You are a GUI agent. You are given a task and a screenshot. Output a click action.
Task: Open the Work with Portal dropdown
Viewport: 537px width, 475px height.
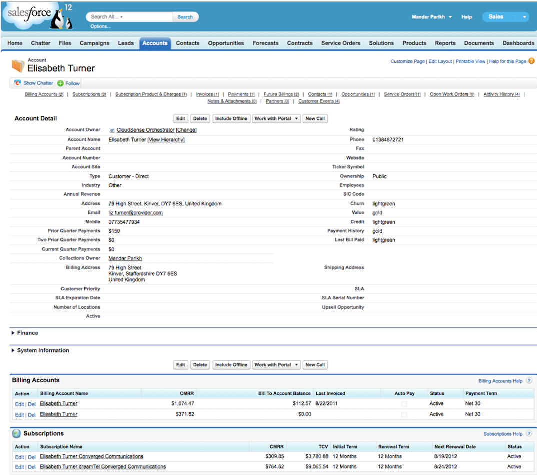[276, 118]
